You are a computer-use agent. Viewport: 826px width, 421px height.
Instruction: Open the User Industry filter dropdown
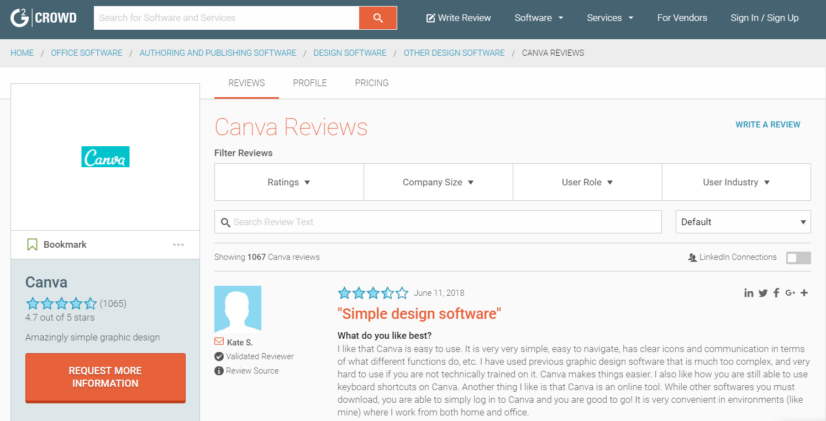[736, 182]
